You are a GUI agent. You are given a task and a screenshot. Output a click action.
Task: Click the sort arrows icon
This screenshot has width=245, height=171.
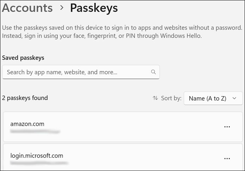click(155, 98)
